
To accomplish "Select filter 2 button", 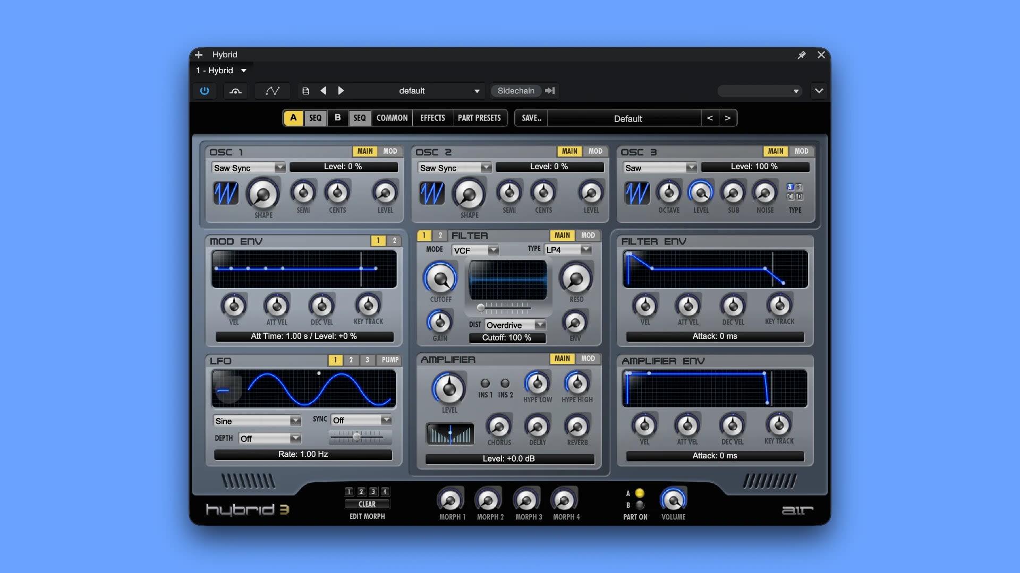I will tap(440, 235).
